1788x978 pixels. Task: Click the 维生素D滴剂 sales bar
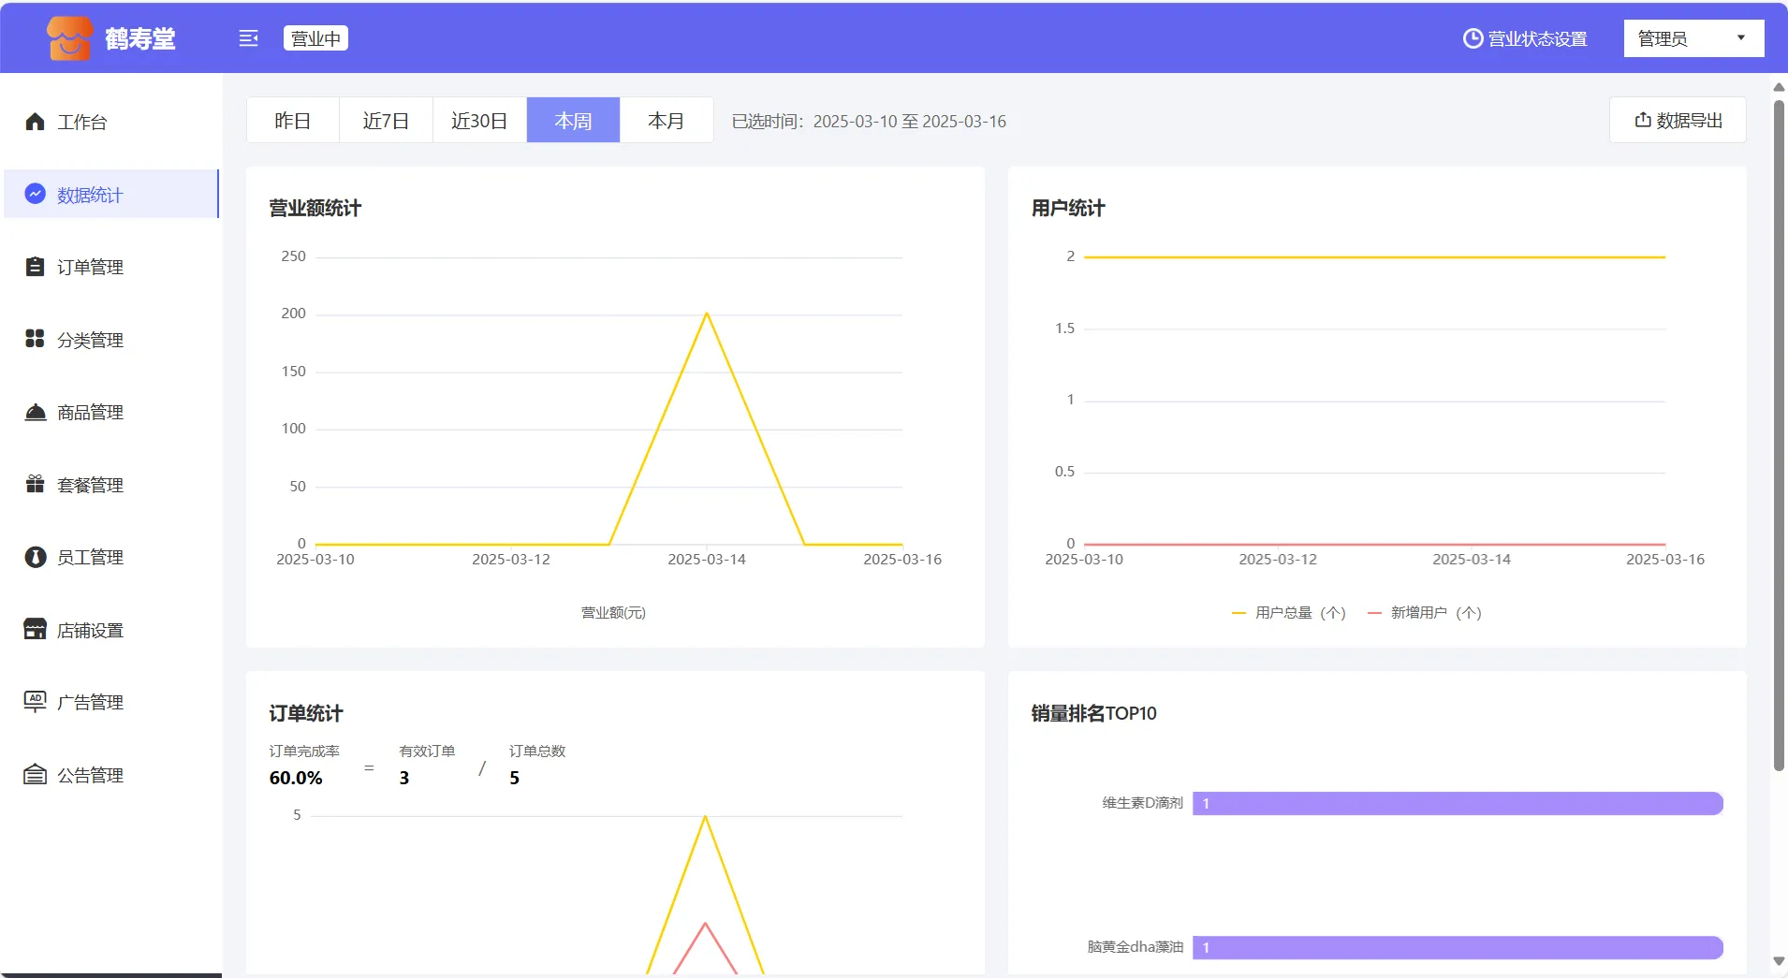(1457, 803)
